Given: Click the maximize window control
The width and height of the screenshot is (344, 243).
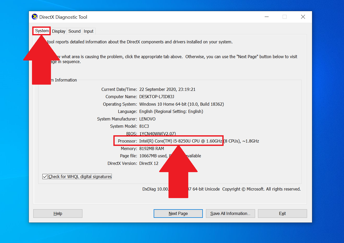Looking at the screenshot, I should [284, 17].
